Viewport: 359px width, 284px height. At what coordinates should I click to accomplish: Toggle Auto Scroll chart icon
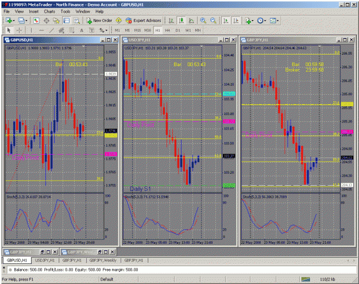[x=226, y=21]
